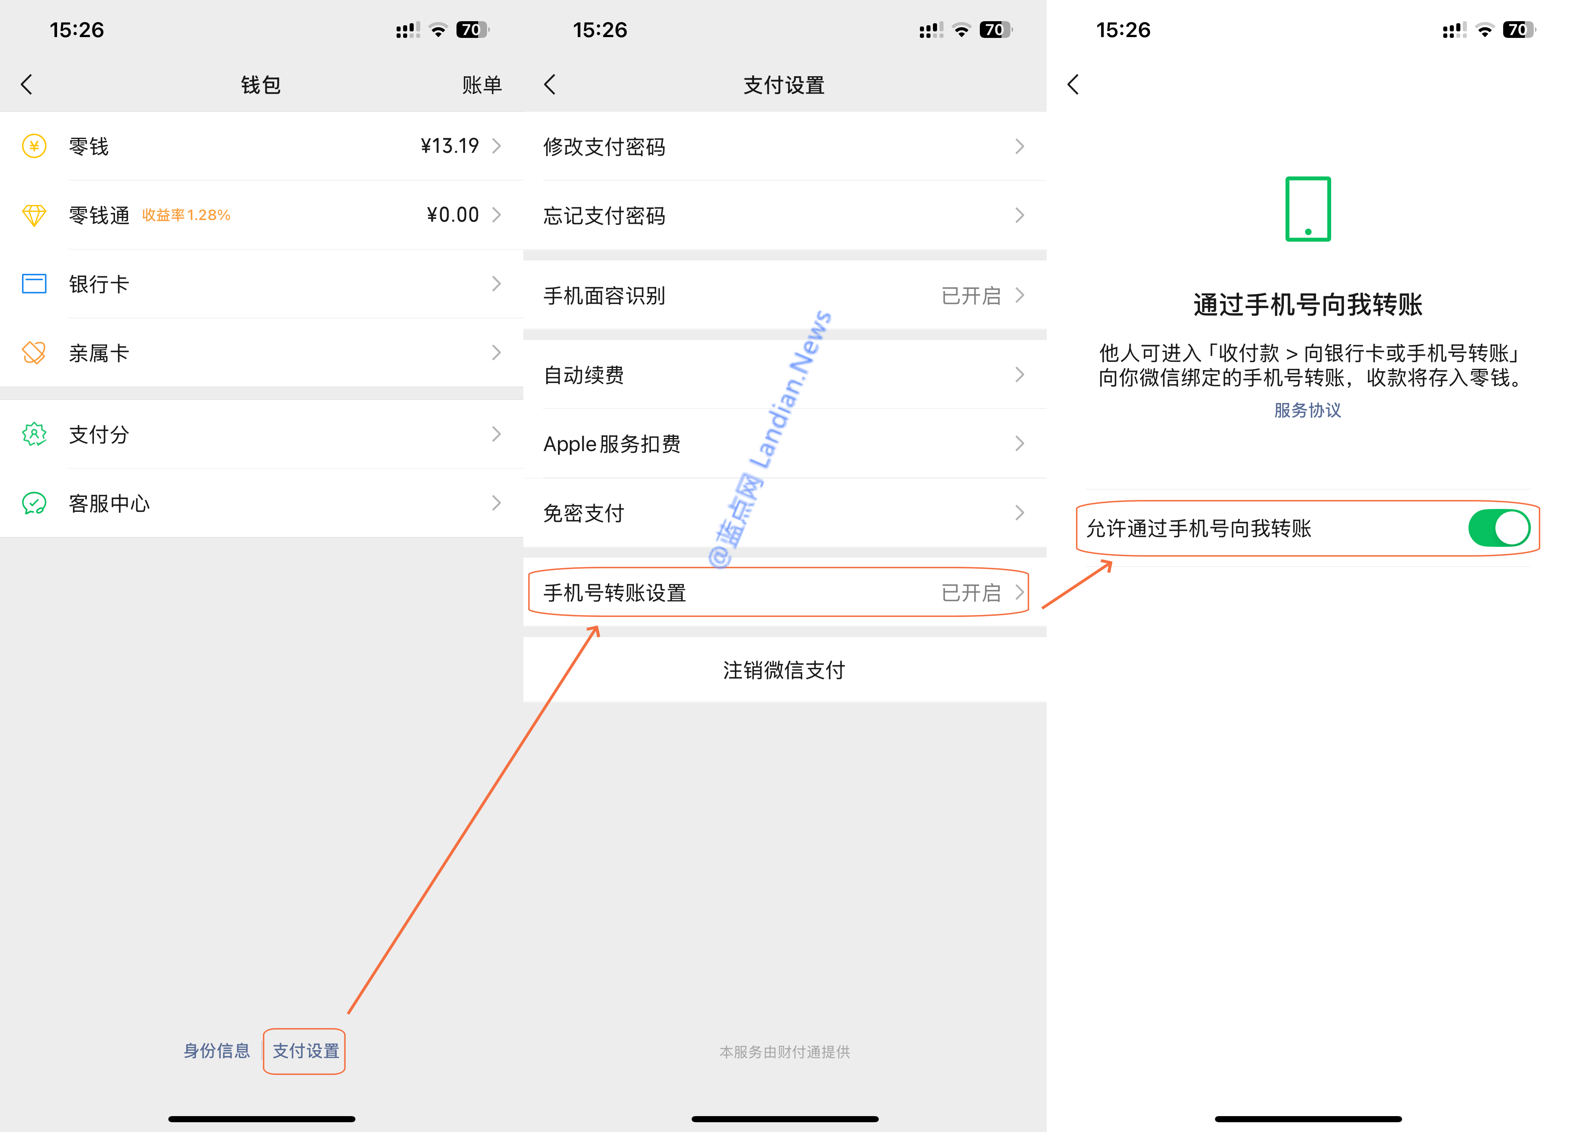
Task: Open the 银行卡 row
Action: (262, 284)
